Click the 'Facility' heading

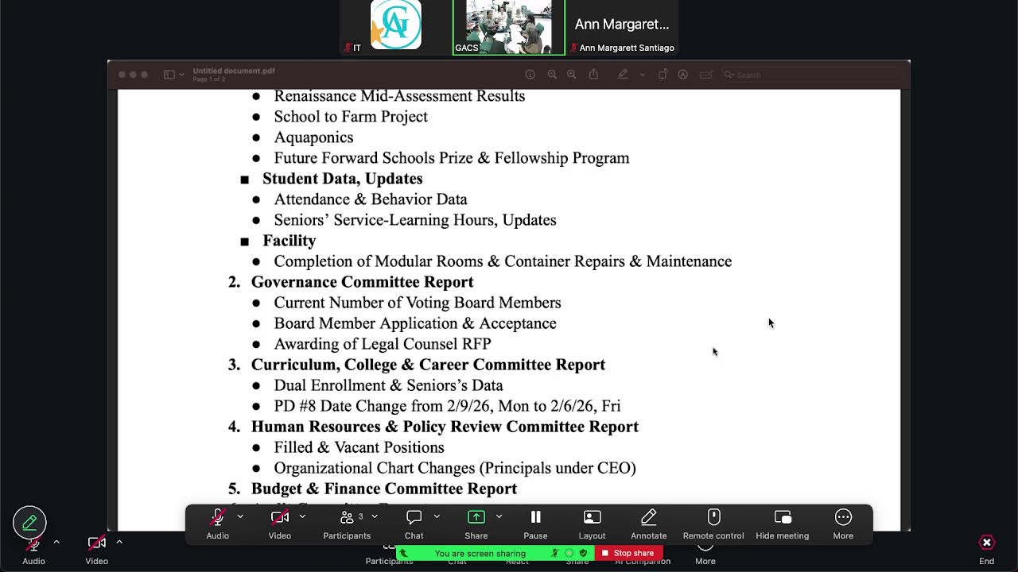[x=289, y=240]
